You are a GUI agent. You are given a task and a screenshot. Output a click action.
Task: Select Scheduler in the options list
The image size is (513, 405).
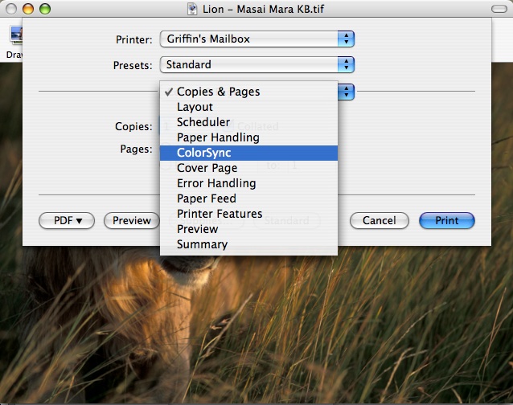point(203,122)
